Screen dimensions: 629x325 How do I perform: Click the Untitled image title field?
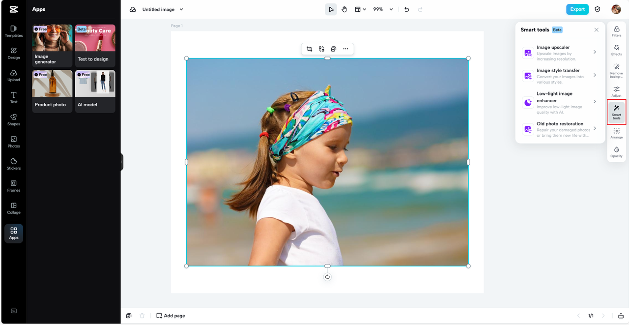(159, 9)
